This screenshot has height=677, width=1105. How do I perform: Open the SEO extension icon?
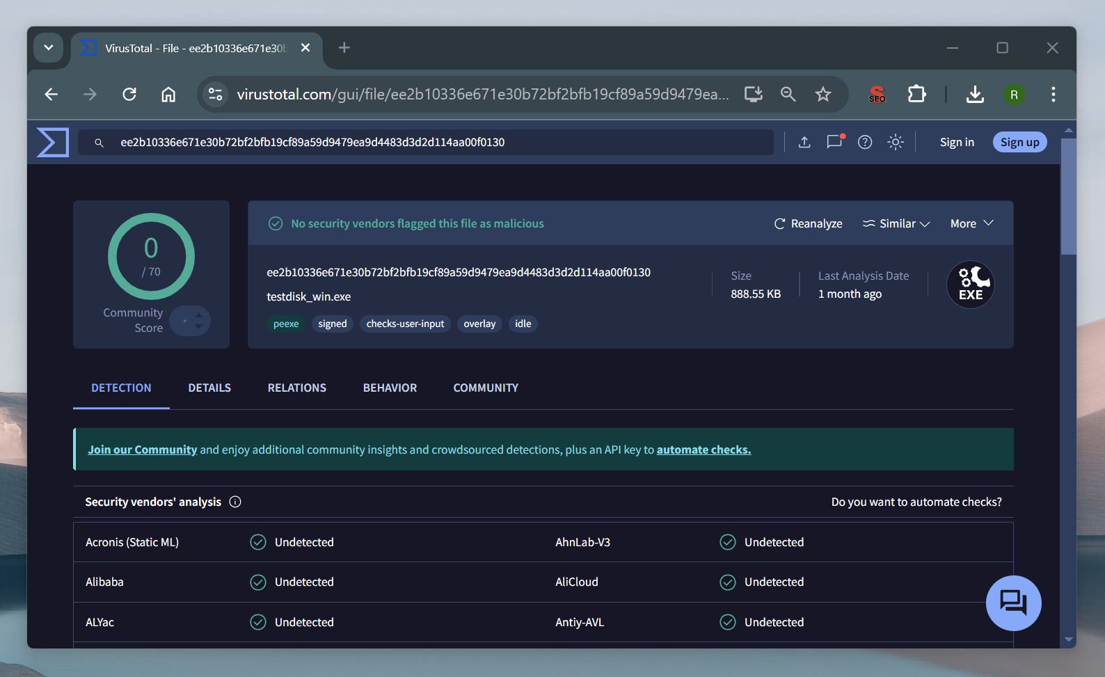[x=877, y=94]
